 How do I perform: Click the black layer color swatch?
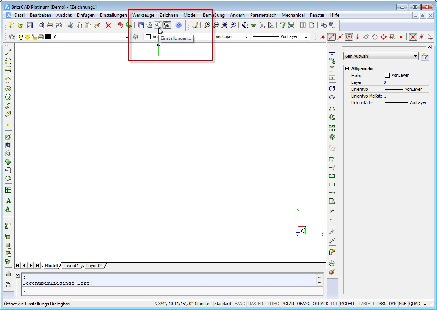click(x=48, y=37)
